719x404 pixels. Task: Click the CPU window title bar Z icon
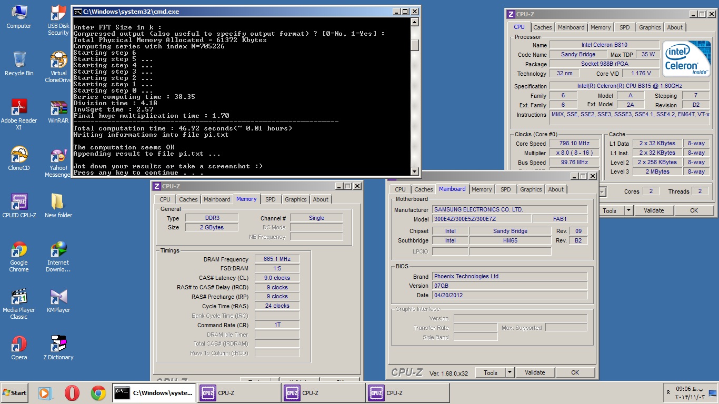[x=511, y=14]
